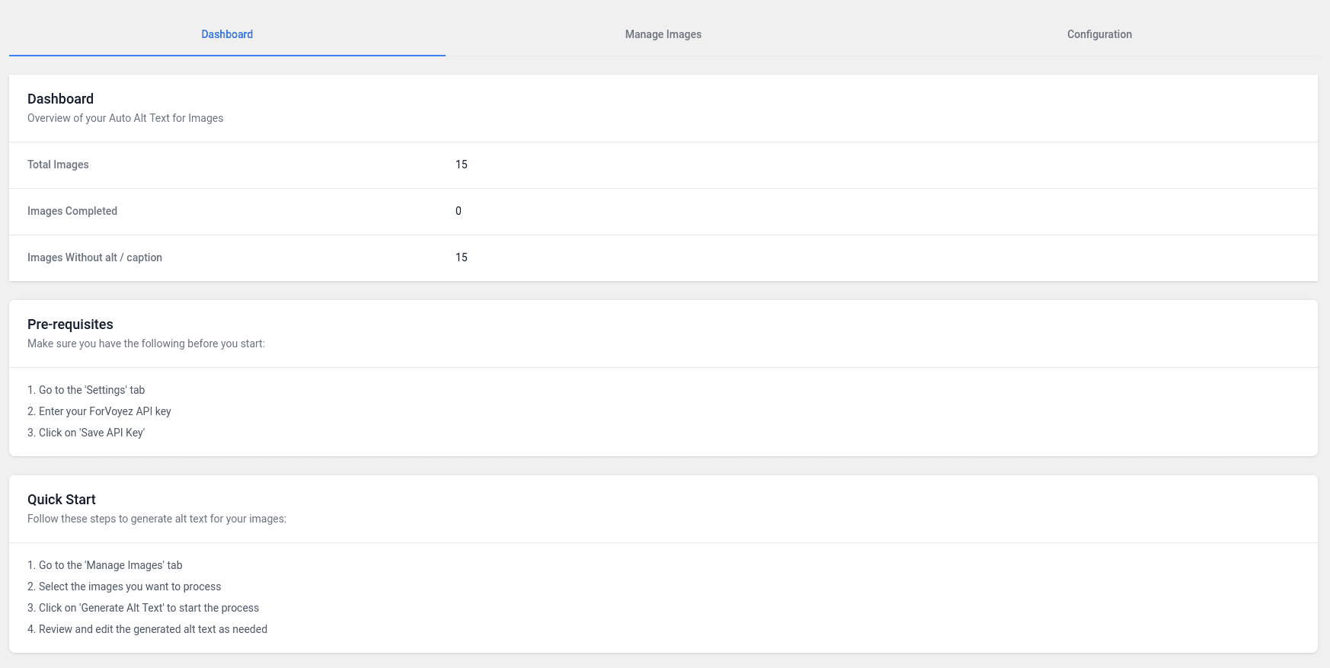Click the Images Completed label

coord(72,211)
